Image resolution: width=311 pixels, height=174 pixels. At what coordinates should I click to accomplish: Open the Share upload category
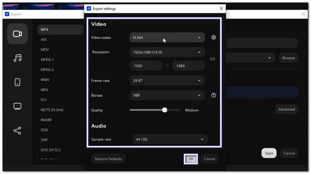click(x=17, y=130)
